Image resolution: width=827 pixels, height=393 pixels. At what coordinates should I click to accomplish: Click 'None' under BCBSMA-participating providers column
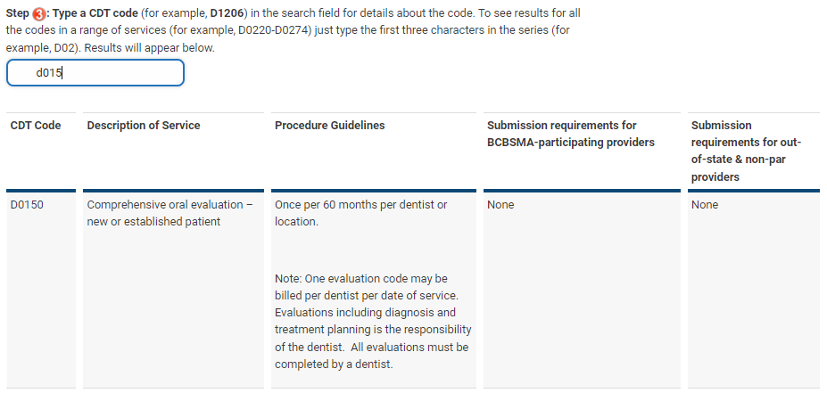tap(500, 204)
